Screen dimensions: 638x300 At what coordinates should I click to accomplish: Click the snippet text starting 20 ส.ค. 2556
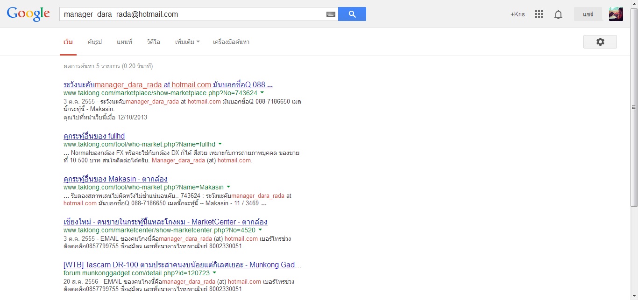point(179,285)
